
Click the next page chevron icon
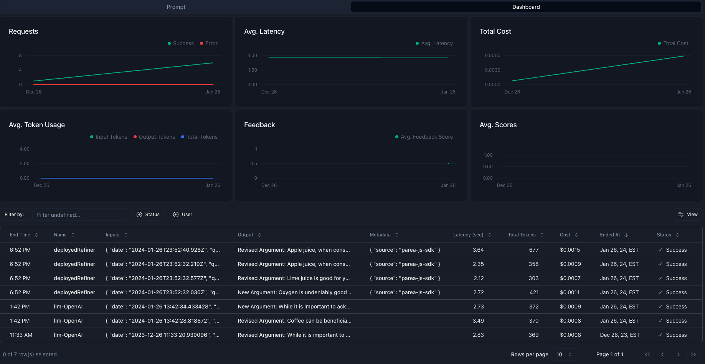coord(678,354)
